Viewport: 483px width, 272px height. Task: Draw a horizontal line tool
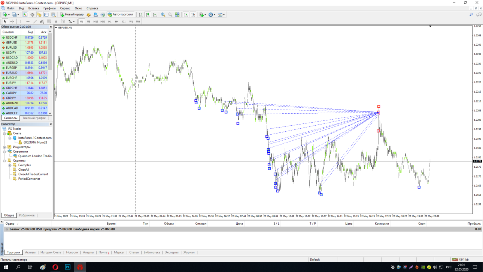28,21
